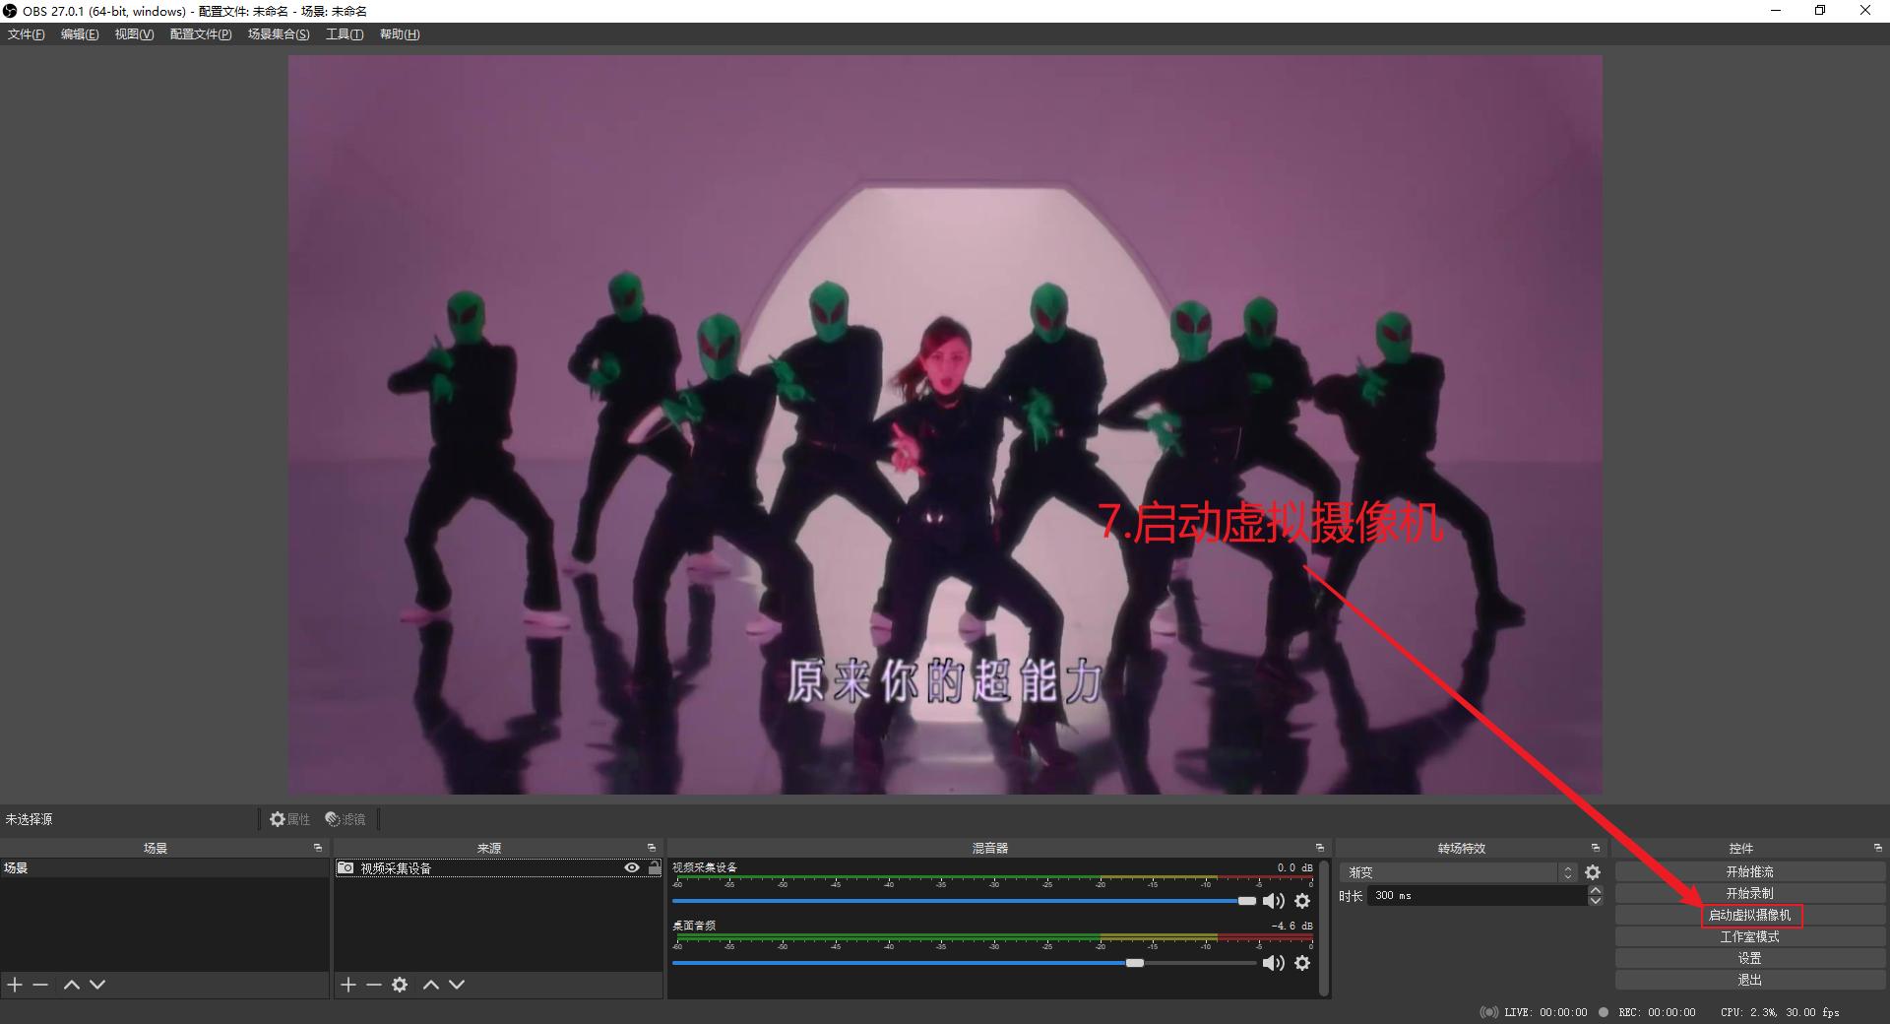Lock the 视频采集设备 source
1890x1024 pixels.
pyautogui.click(x=654, y=867)
